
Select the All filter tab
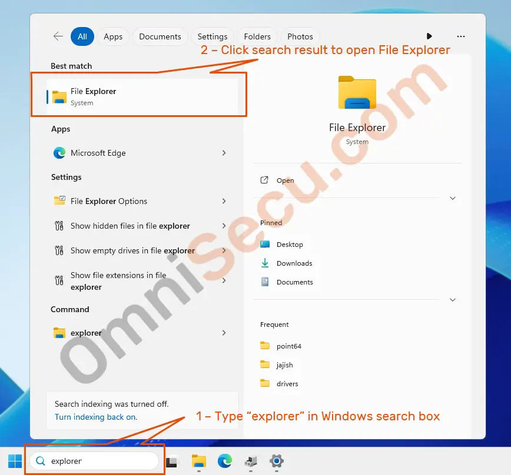82,36
